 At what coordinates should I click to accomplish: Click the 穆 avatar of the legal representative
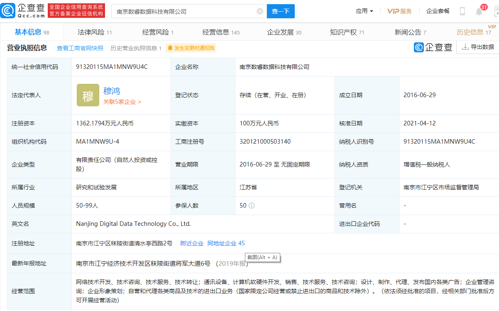coord(88,95)
